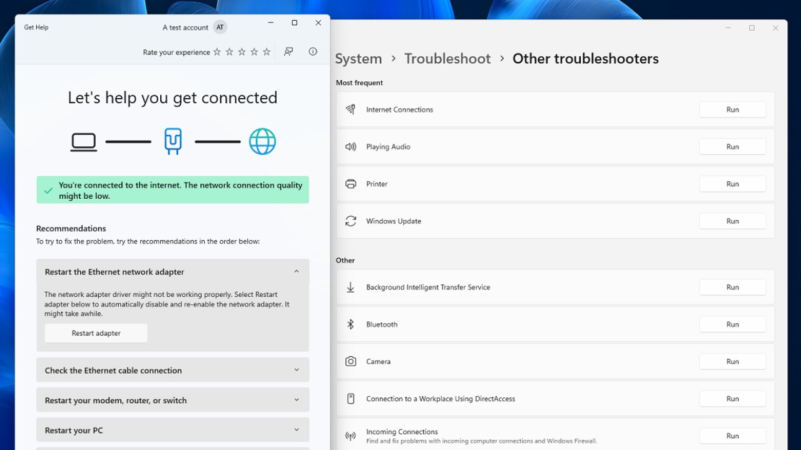
Task: Open the feedback icon in Get Help
Action: click(x=288, y=52)
